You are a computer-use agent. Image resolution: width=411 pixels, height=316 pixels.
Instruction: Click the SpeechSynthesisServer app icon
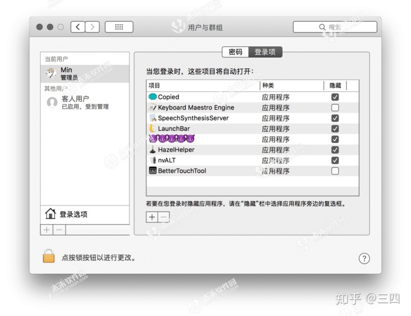pos(152,118)
